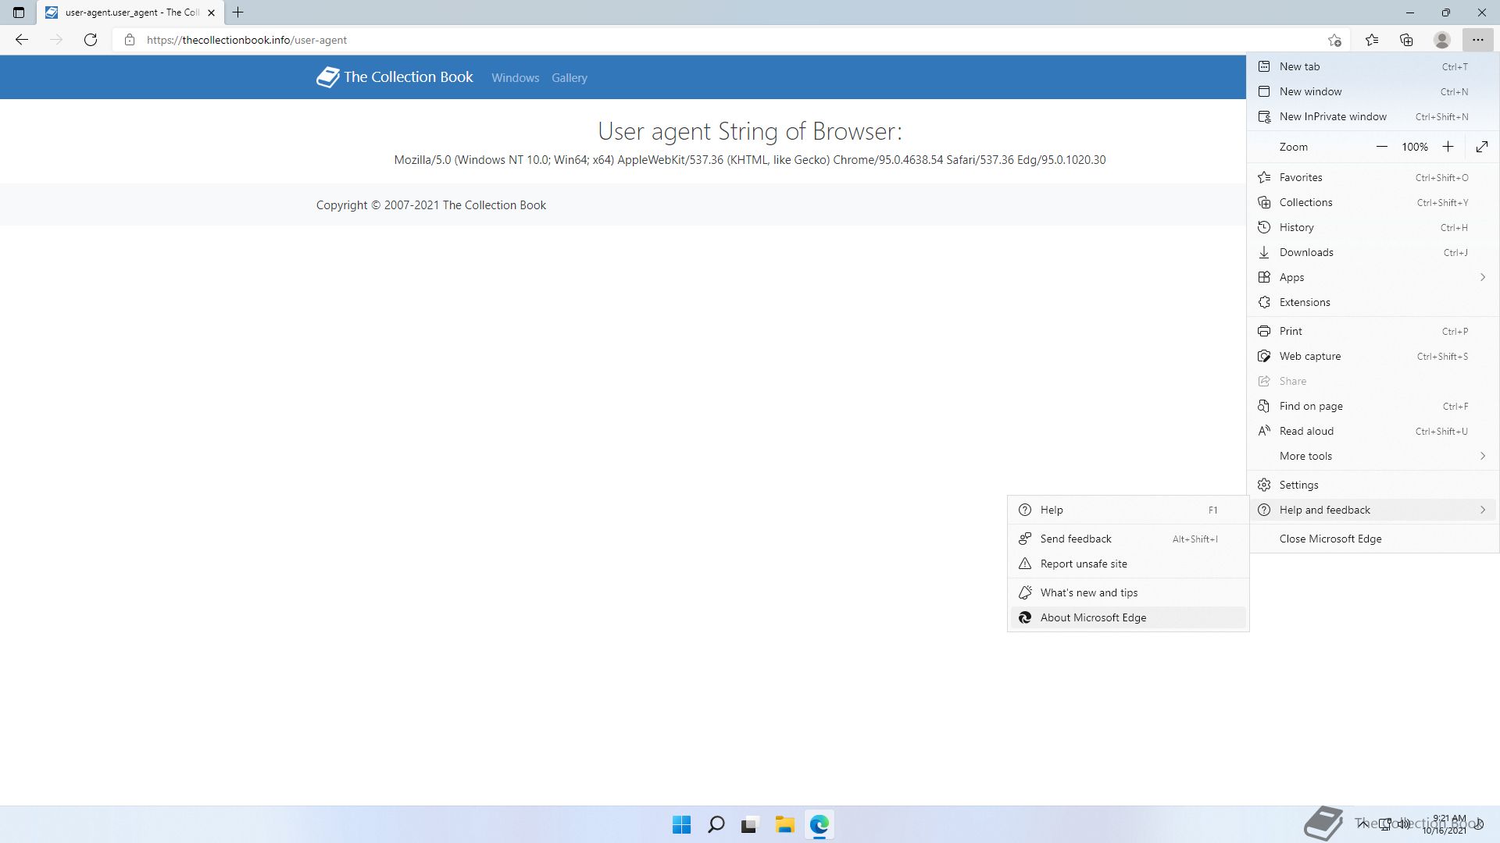1500x843 pixels.
Task: Choose Print from the menu
Action: click(x=1373, y=331)
